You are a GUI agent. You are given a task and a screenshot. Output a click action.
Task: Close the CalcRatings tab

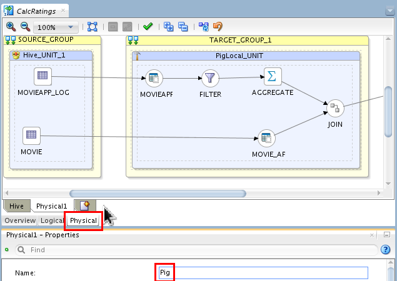click(63, 11)
